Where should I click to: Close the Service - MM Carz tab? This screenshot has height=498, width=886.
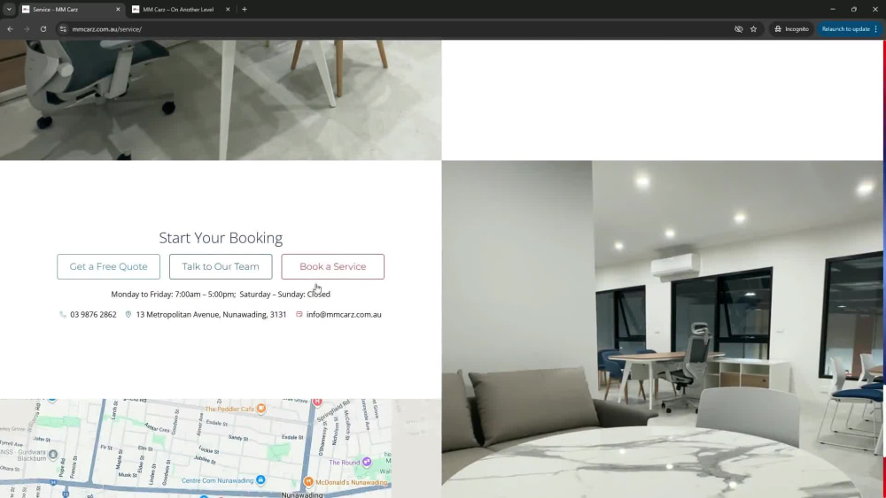click(118, 10)
